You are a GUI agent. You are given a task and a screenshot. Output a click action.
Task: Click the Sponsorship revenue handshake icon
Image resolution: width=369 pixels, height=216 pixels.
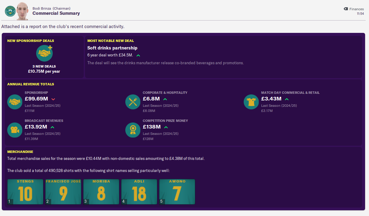point(15,102)
